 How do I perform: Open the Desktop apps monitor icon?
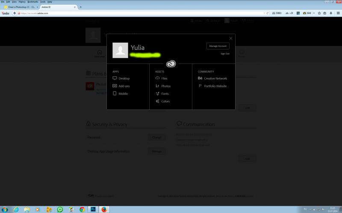click(x=115, y=78)
